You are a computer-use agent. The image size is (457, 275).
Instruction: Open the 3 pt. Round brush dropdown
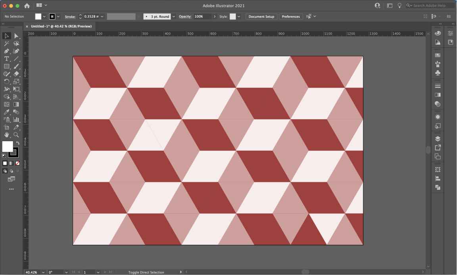click(174, 17)
